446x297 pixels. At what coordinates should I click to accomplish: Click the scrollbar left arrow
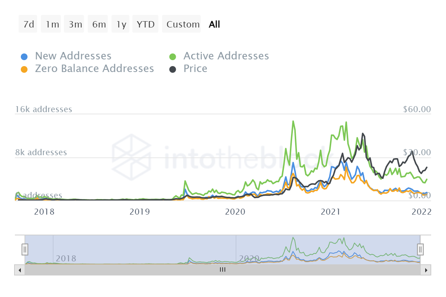pyautogui.click(x=19, y=270)
